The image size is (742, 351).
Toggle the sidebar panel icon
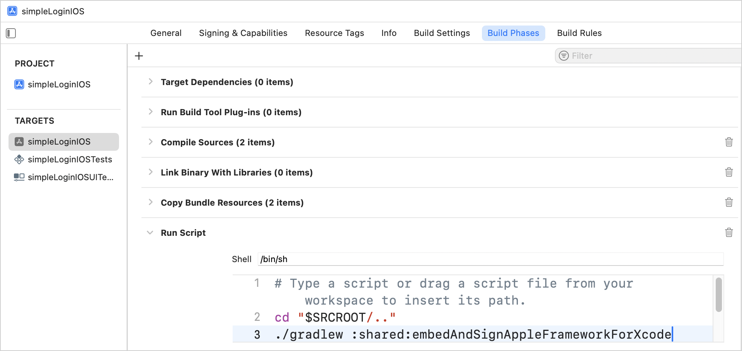coord(11,33)
